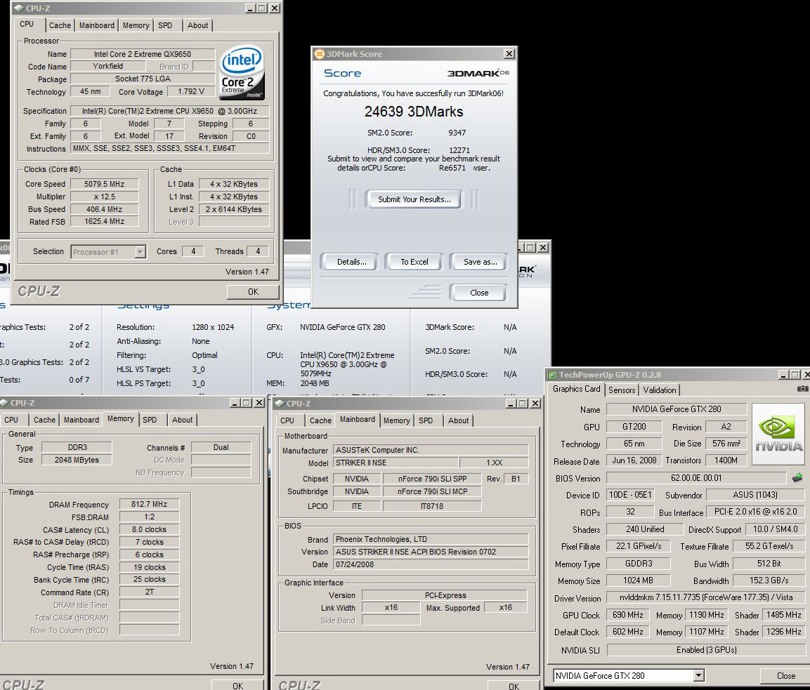Click the GPU-Z title bar icon
Viewport: 810px width, 690px height.
(552, 375)
